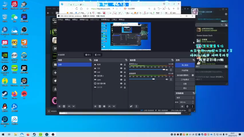Hide the 显示器采集 display capture source
The width and height of the screenshot is (244, 137).
pyautogui.click(x=121, y=83)
